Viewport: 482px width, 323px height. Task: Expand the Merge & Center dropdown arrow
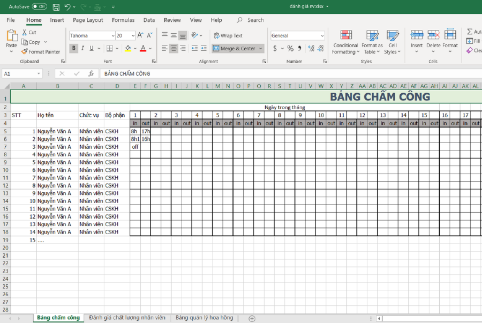point(260,48)
